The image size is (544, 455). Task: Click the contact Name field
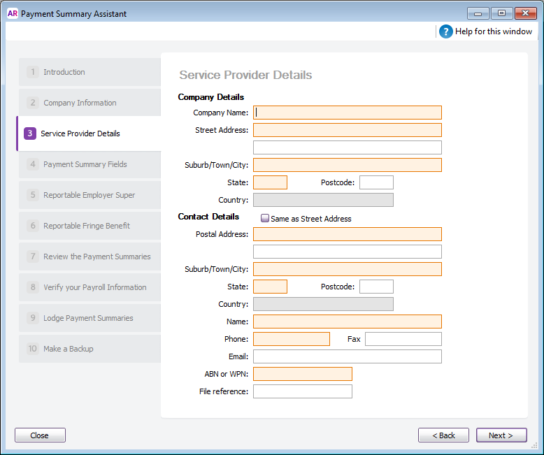point(348,322)
